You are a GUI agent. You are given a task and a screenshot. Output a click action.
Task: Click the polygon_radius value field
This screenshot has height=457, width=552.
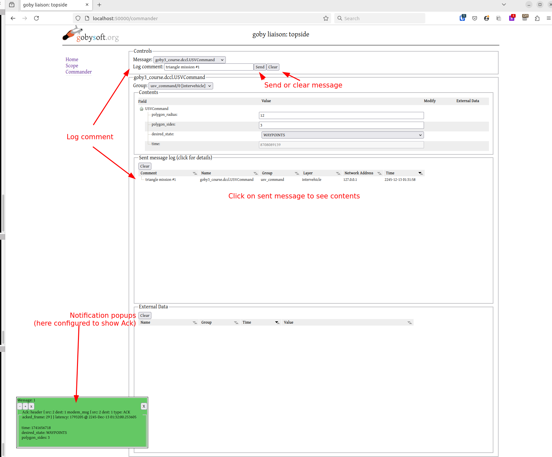(x=341, y=115)
